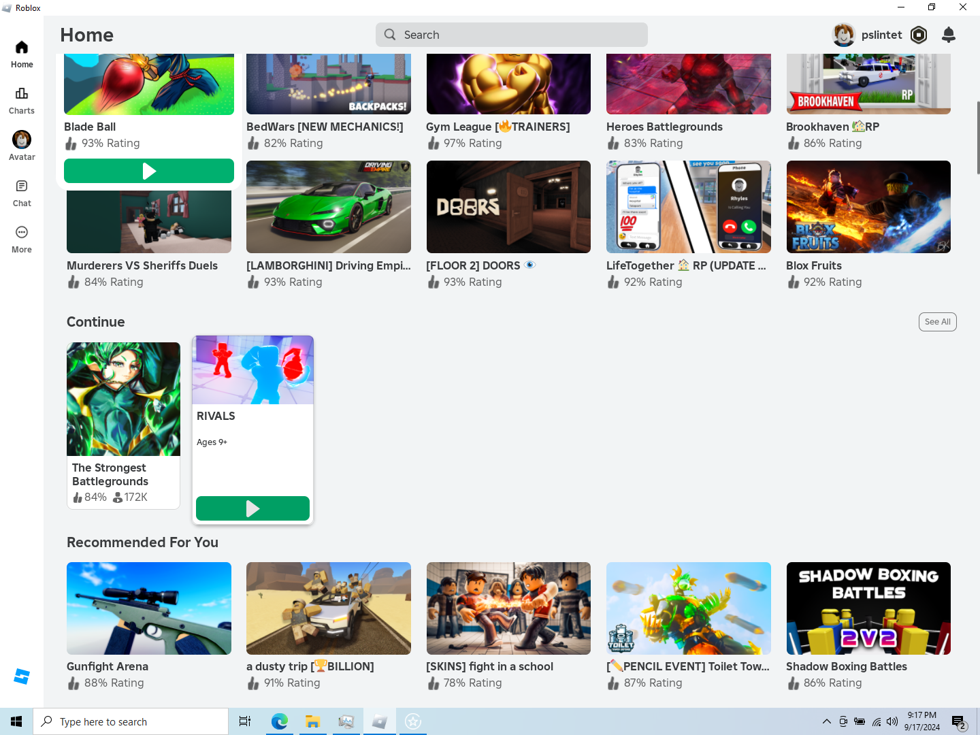Play Blade Ball with green button
980x735 pixels.
point(149,171)
